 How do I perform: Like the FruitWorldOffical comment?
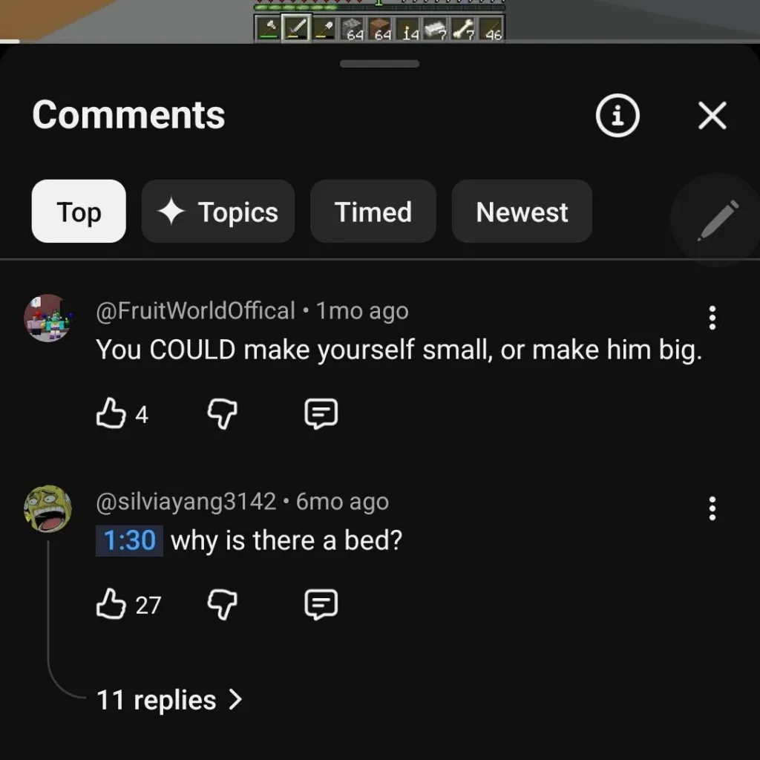click(x=111, y=413)
